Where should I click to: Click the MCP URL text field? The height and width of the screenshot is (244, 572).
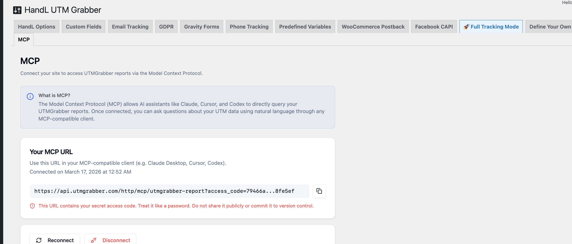(x=169, y=191)
